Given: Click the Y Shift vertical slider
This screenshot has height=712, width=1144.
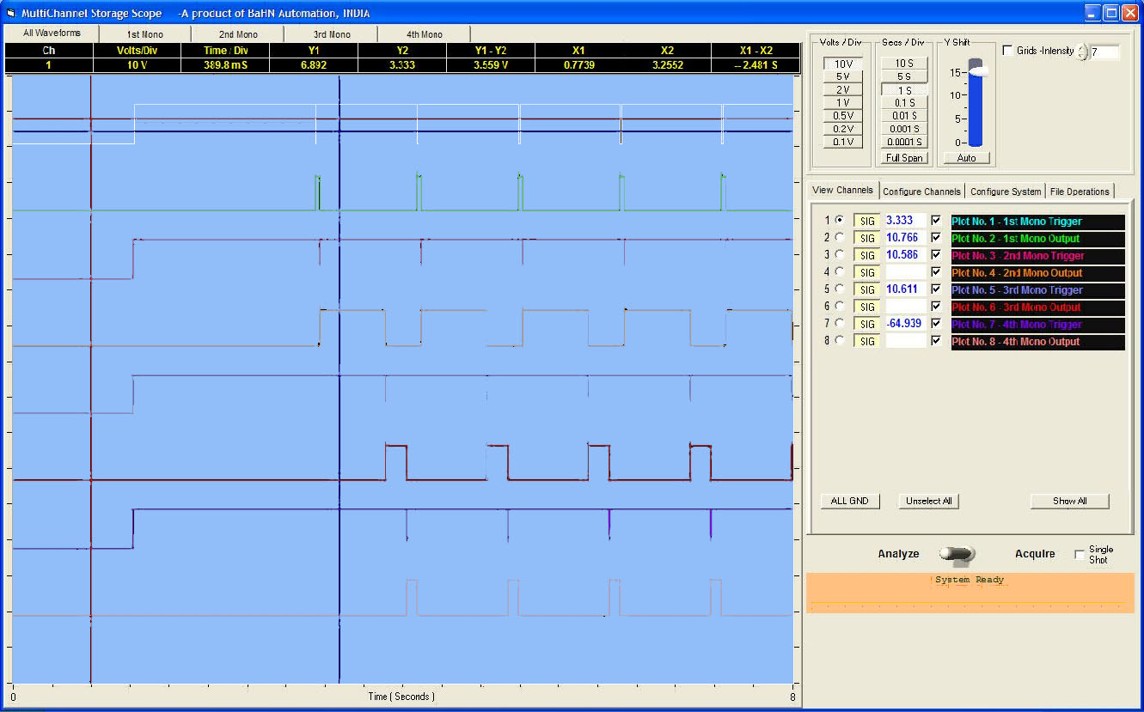Looking at the screenshot, I should [x=976, y=103].
